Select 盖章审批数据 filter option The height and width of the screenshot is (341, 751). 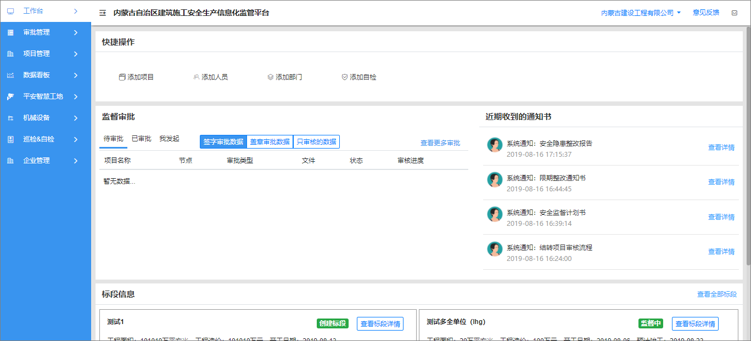pos(270,141)
